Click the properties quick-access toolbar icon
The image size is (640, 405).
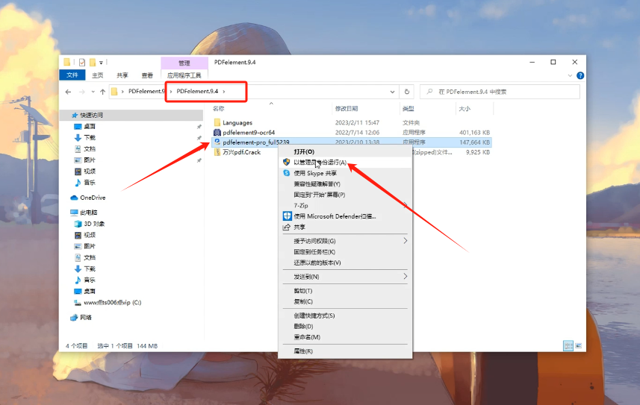[x=82, y=63]
